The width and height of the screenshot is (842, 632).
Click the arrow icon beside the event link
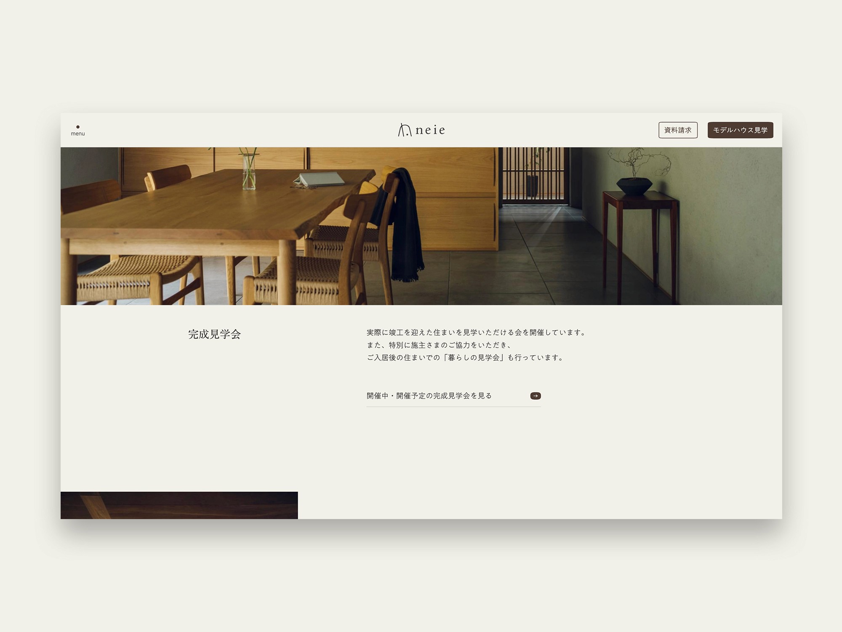536,396
